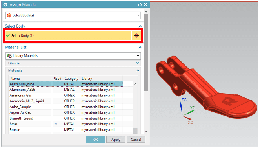Click the XC axis of the coordinate triad
This screenshot has width=260, height=149.
coord(188,118)
